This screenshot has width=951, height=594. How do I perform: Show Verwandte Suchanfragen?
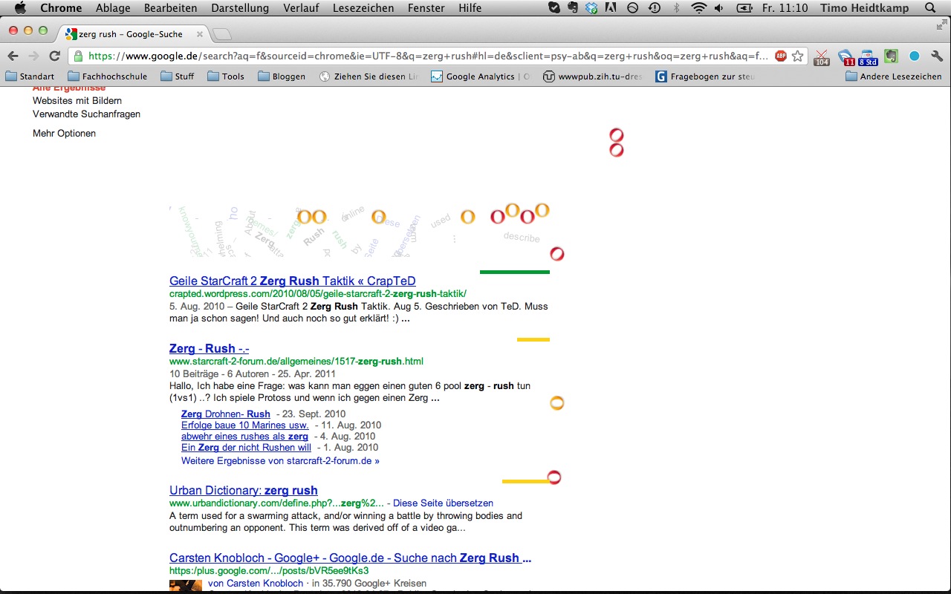point(86,114)
